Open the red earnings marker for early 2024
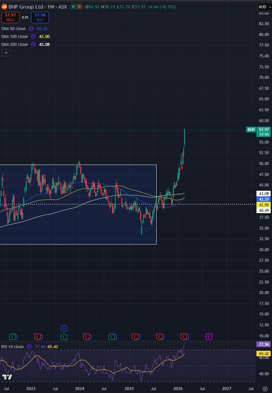Image resolution: width=272 pixels, height=393 pixels. pyautogui.click(x=86, y=337)
